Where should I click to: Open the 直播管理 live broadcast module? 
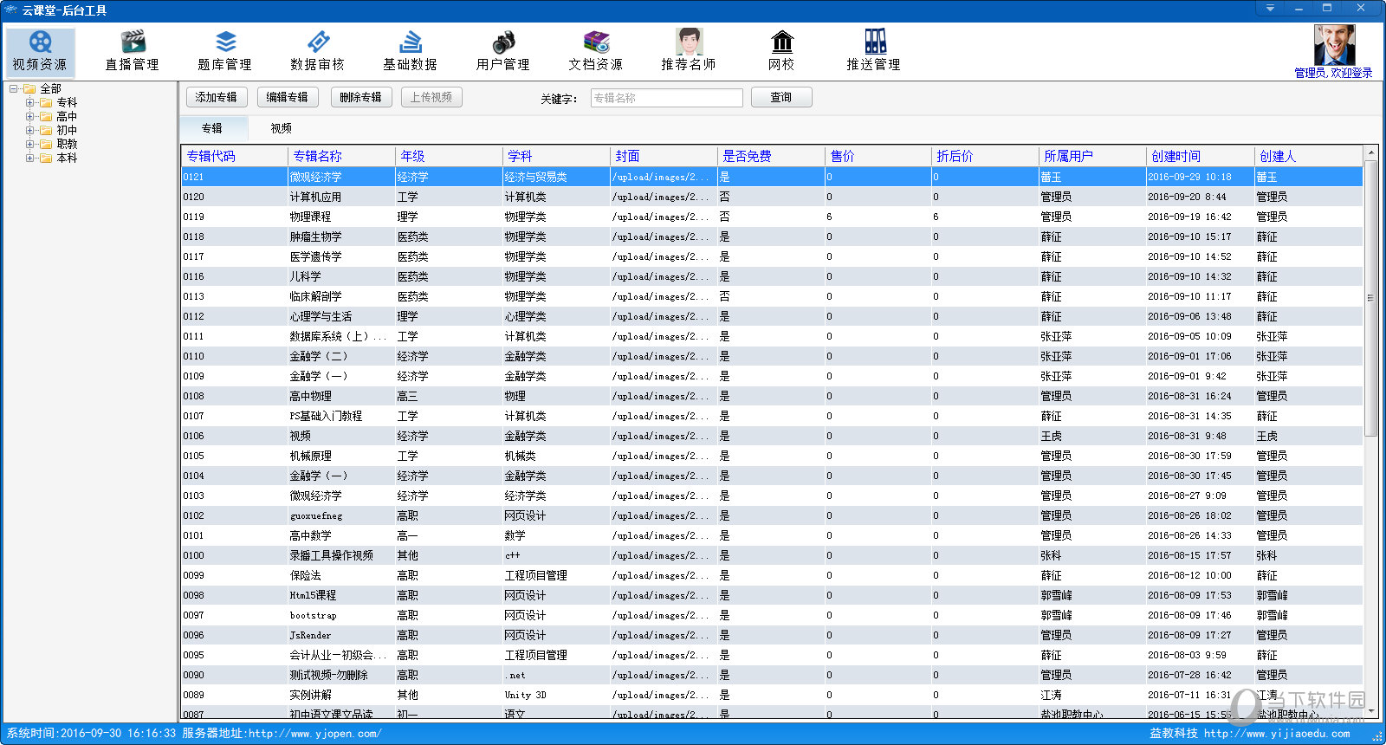(132, 51)
